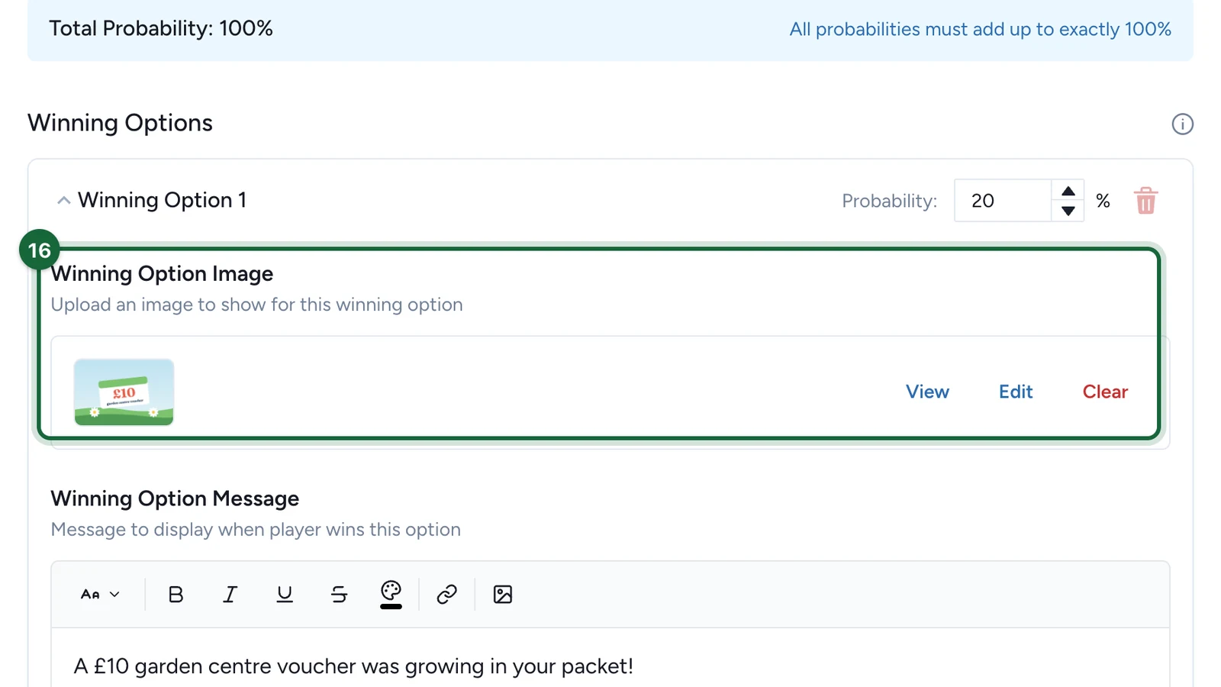
Task: Toggle italic formatting in message editor
Action: click(x=230, y=594)
